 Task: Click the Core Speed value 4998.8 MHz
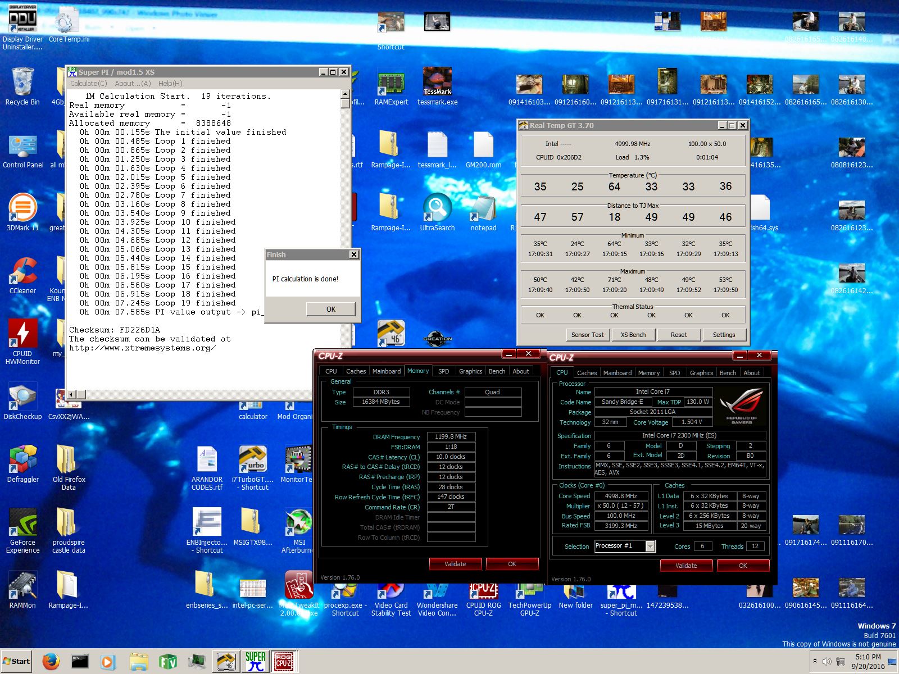pyautogui.click(x=620, y=496)
